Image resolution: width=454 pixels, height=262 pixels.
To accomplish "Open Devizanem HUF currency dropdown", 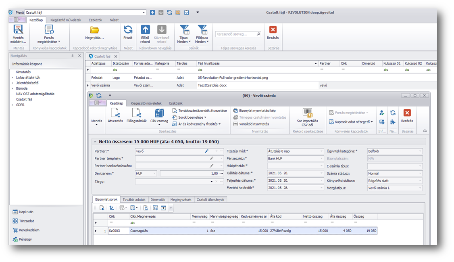I will 154,173.
